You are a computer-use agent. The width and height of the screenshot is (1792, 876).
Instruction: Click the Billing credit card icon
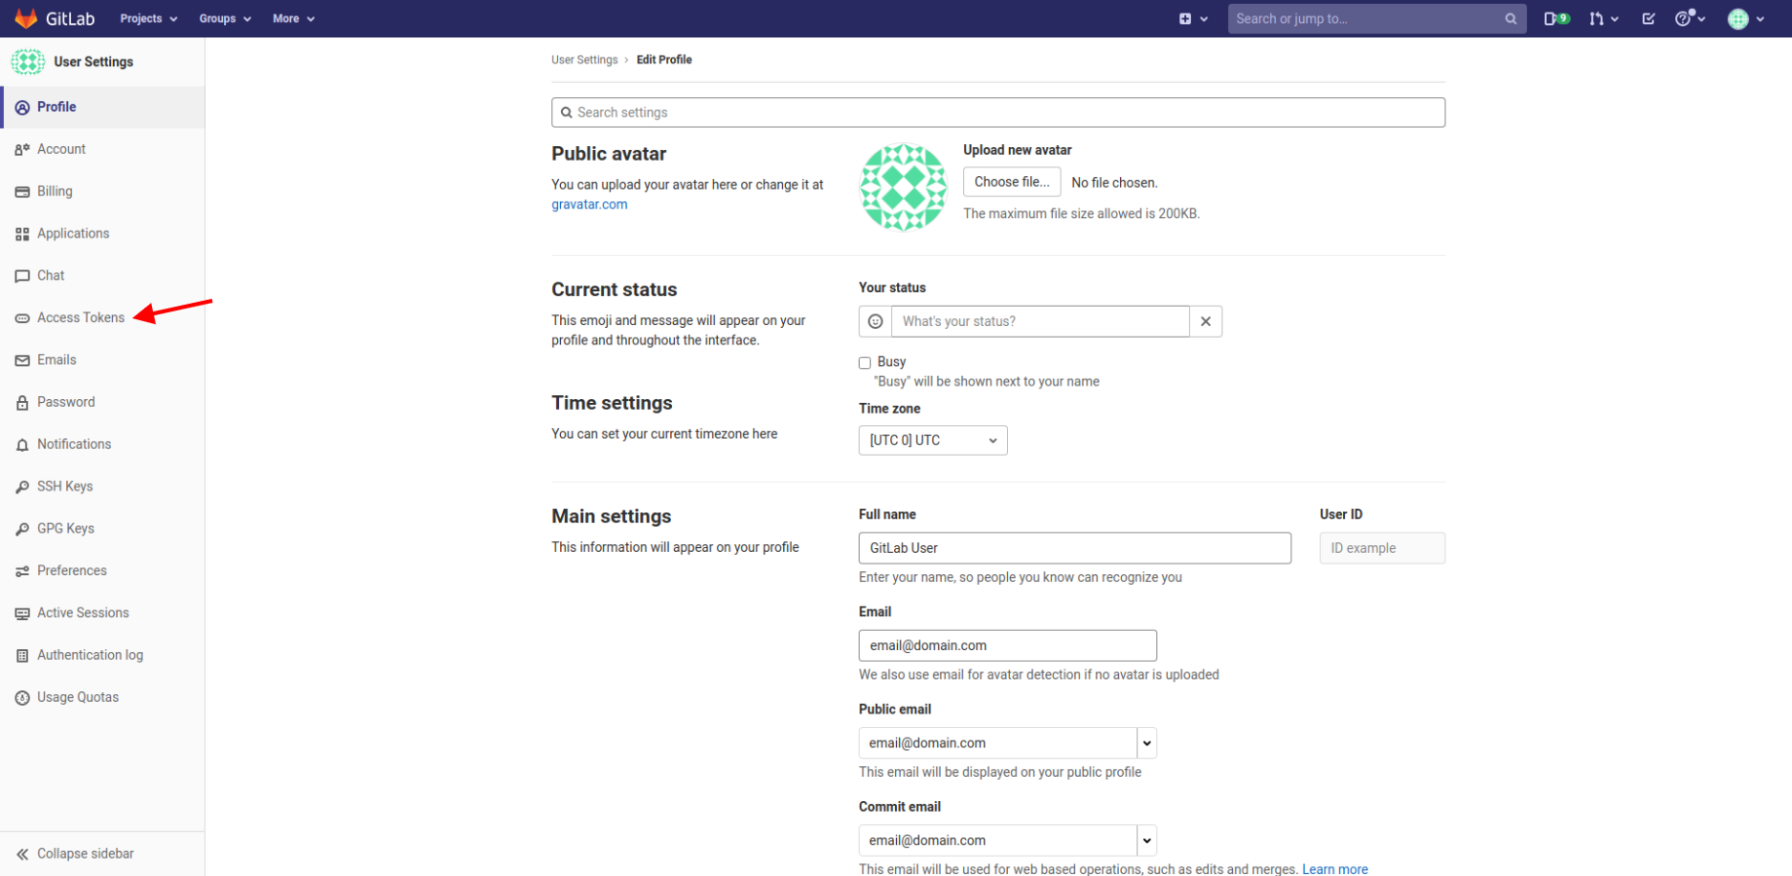click(22, 192)
